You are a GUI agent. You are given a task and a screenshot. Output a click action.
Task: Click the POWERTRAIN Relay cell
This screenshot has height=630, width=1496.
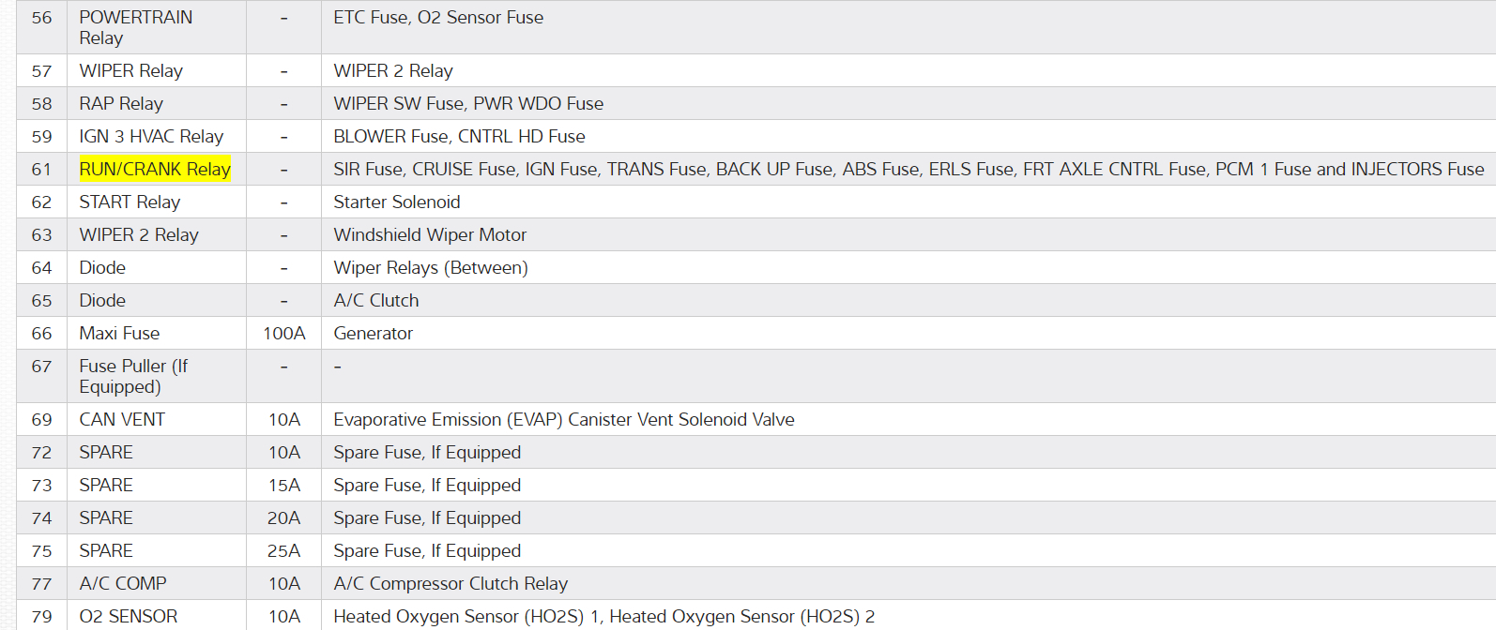coord(135,27)
